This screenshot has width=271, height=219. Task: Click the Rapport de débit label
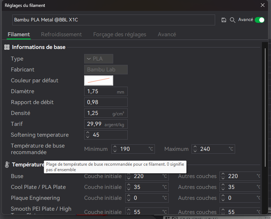click(32, 102)
